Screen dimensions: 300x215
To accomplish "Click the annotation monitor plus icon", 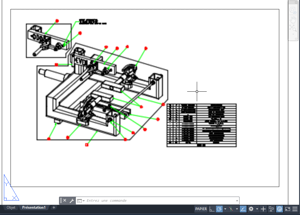I will pos(263,209).
